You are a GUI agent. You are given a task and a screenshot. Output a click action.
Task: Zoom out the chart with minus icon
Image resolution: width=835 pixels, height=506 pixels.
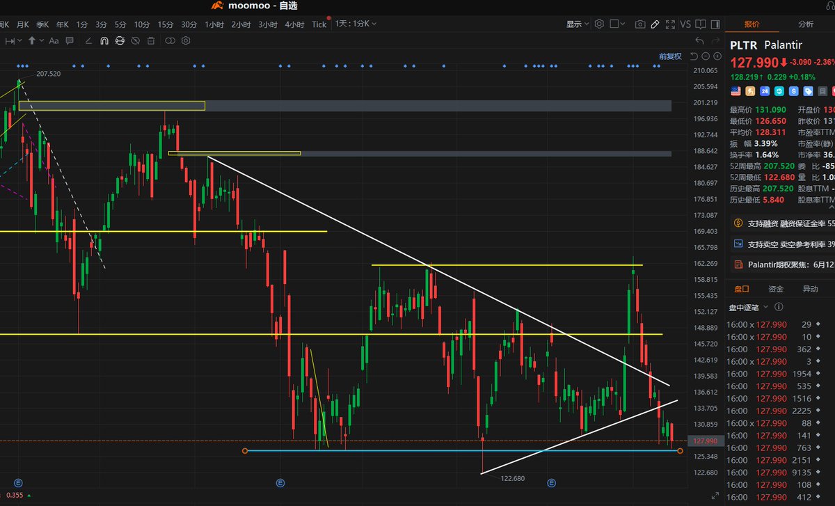coord(706,56)
